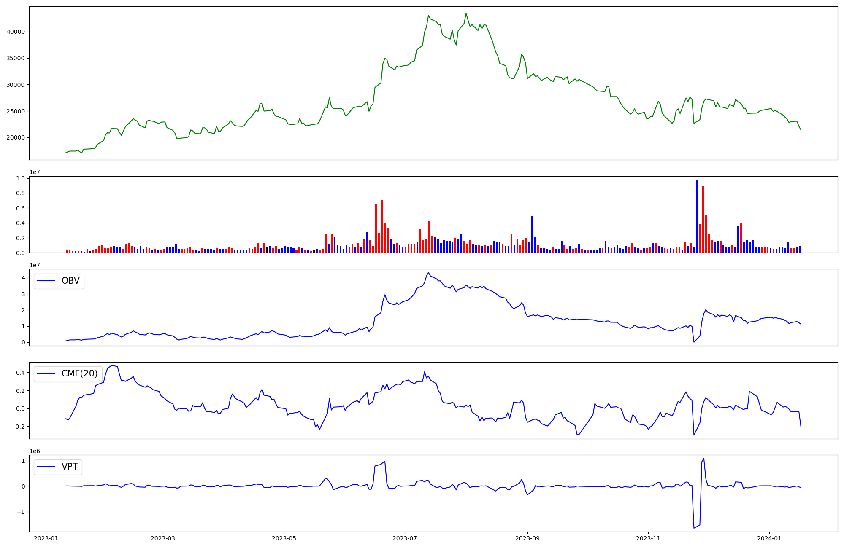Click the 40000 price axis label
The width and height of the screenshot is (844, 548).
(x=16, y=32)
